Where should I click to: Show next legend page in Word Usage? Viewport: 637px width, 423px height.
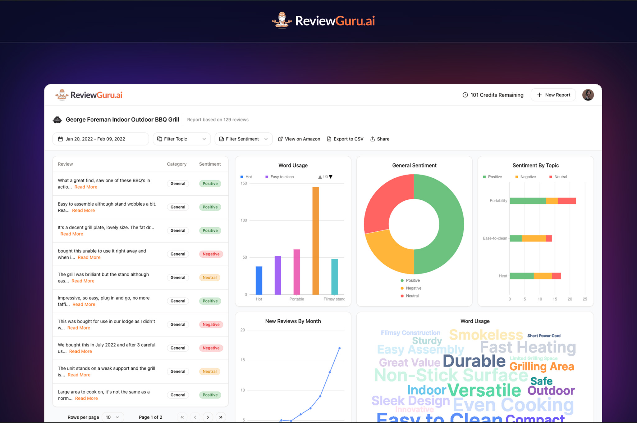click(331, 177)
